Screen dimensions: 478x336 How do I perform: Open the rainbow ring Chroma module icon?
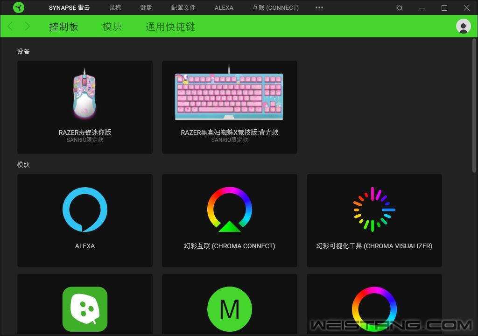[374, 309]
